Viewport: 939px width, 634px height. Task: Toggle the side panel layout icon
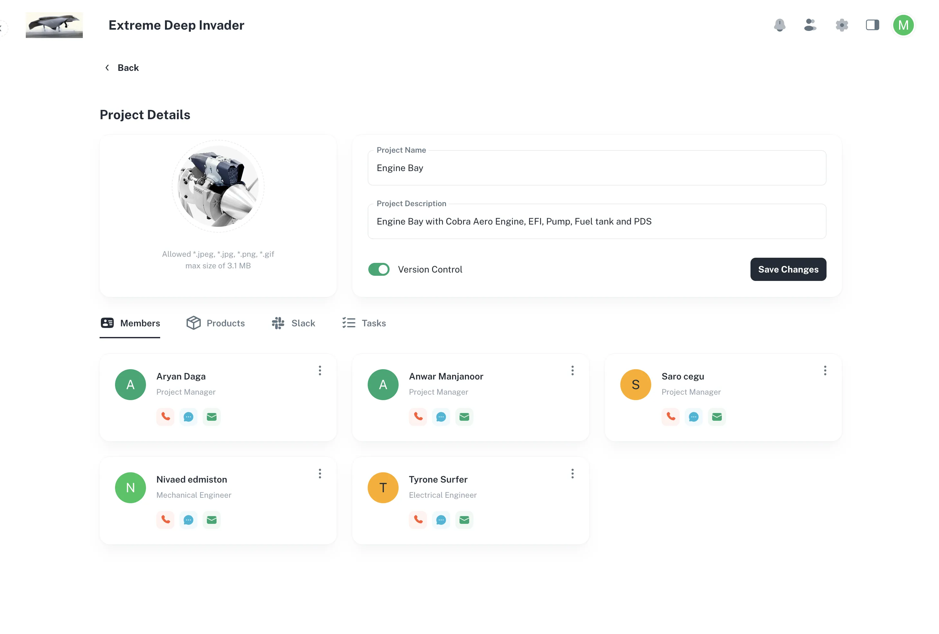click(872, 25)
